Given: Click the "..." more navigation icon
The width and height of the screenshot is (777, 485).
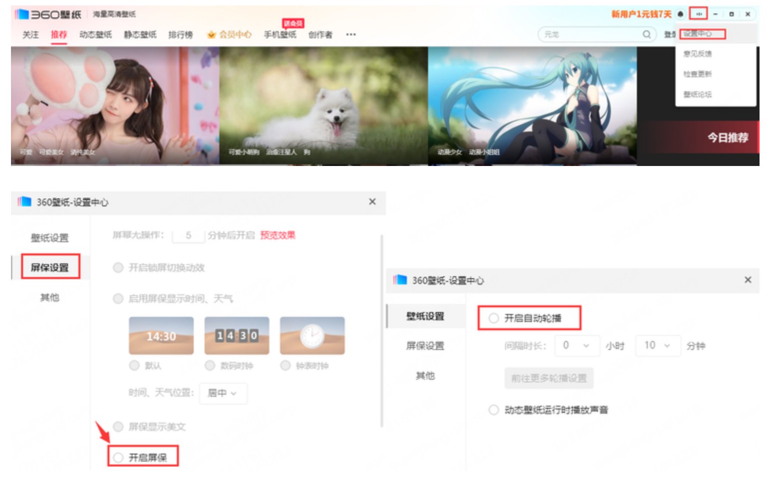Looking at the screenshot, I should (350, 35).
